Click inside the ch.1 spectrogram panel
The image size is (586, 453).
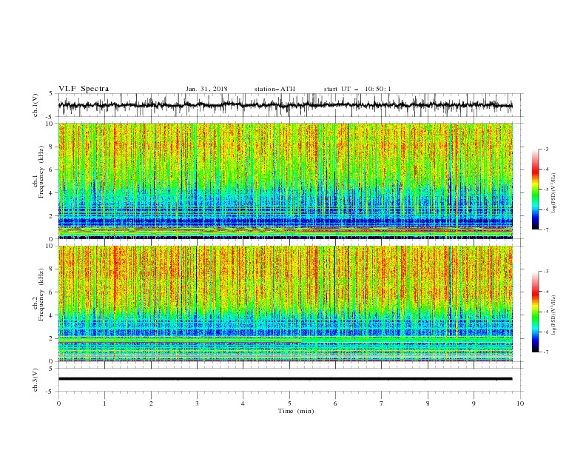[286, 181]
